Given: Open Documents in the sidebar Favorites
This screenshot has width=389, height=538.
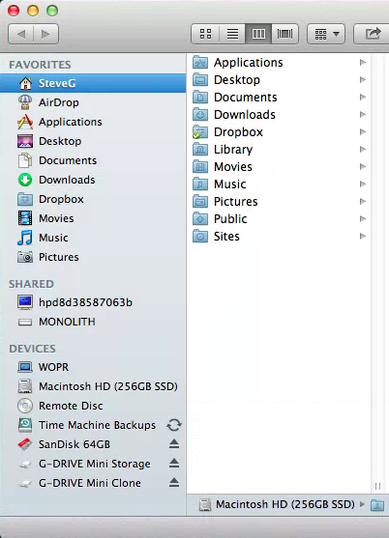Looking at the screenshot, I should point(93,160).
